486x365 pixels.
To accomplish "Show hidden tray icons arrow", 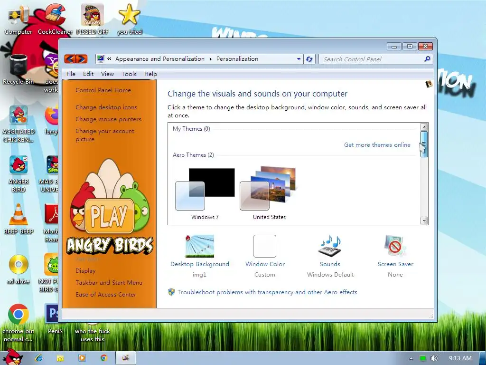I will [411, 358].
